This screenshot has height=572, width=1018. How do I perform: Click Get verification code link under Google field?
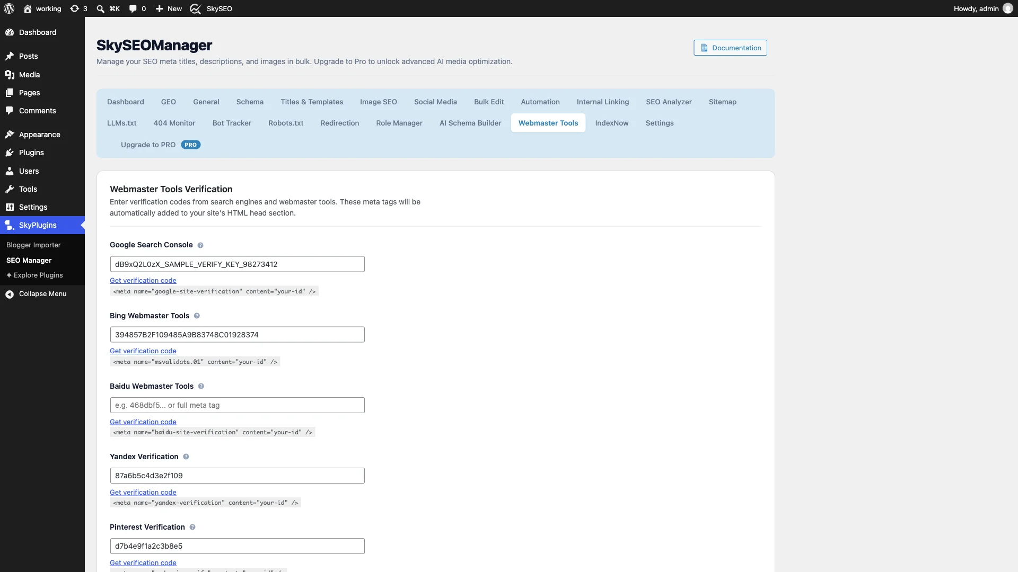tap(143, 281)
